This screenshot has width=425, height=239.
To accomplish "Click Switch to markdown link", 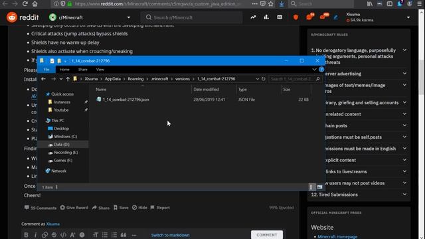I will pyautogui.click(x=170, y=235).
